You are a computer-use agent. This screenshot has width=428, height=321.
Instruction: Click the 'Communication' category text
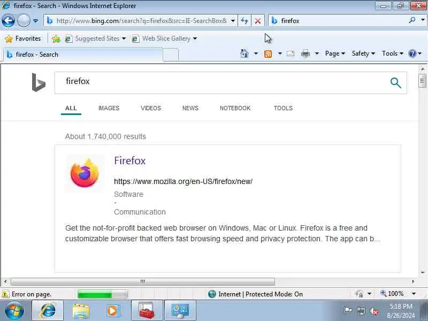click(x=140, y=212)
